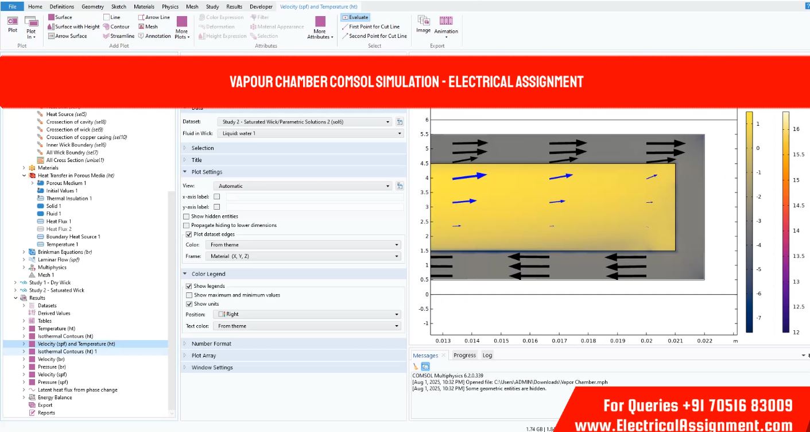Uncheck the Show legends checkbox

[189, 286]
